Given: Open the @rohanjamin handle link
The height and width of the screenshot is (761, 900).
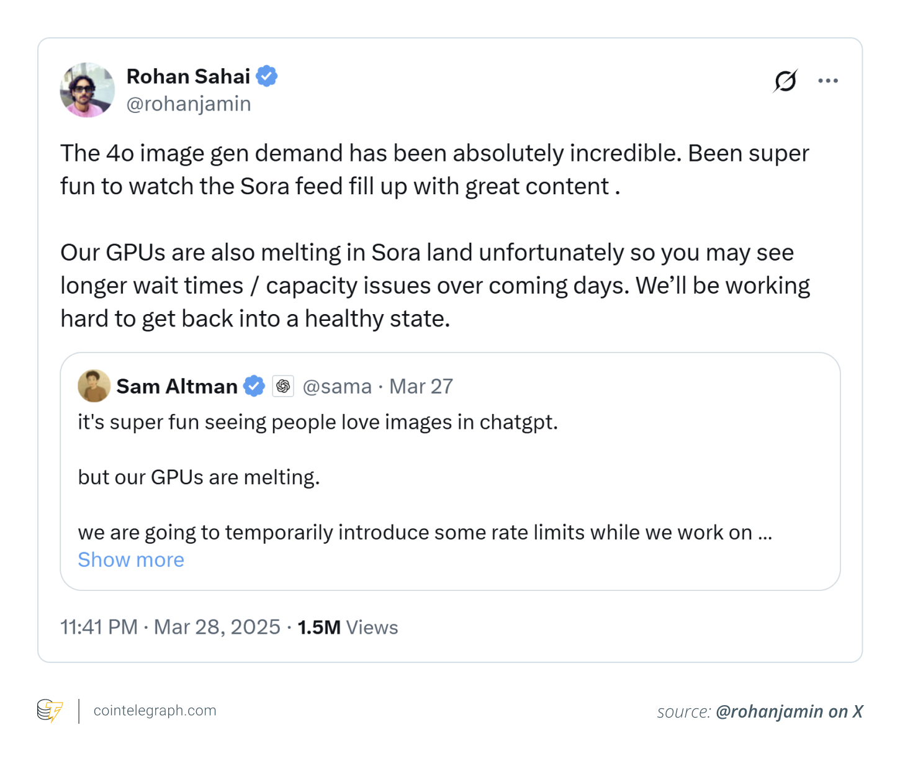Looking at the screenshot, I should click(x=189, y=104).
